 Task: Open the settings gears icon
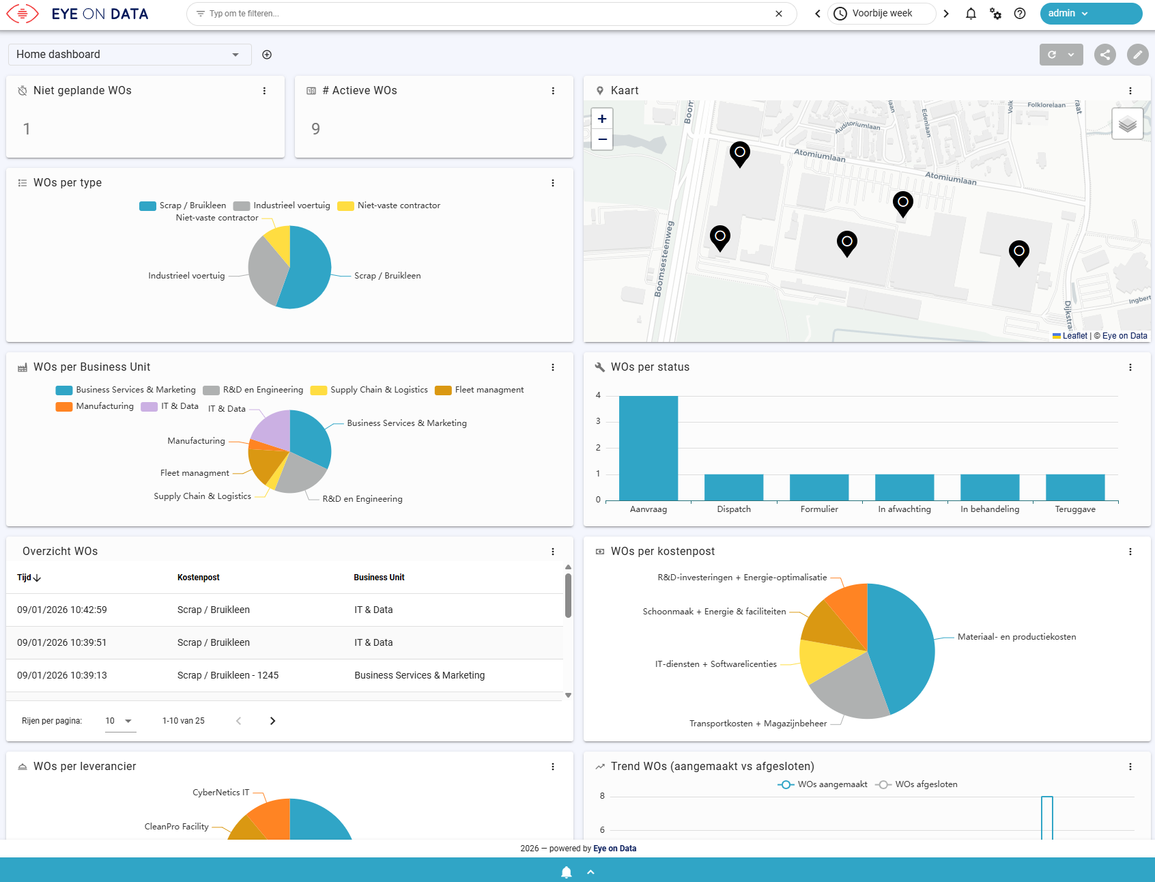pyautogui.click(x=995, y=14)
